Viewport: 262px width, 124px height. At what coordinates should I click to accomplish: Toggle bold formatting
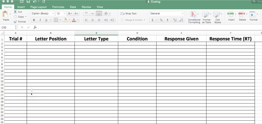(34, 20)
